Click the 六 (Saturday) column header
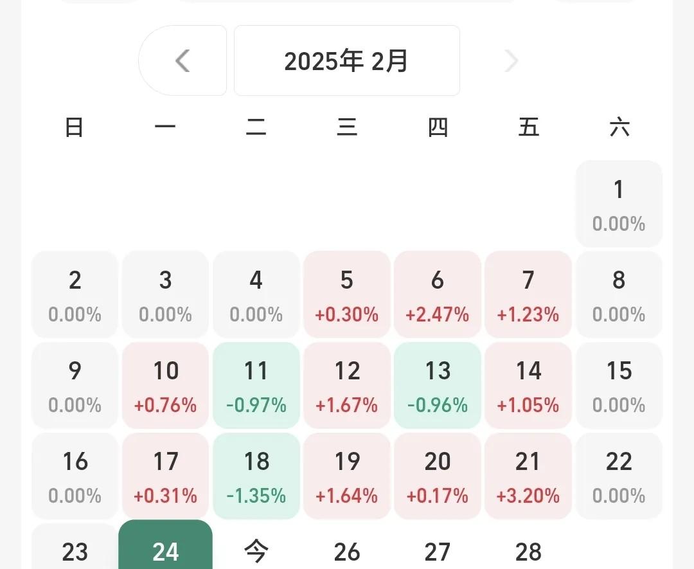Viewport: 694px width, 569px height. (x=619, y=127)
